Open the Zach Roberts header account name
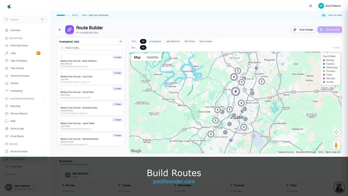This screenshot has width=348, height=196. coord(333,6)
